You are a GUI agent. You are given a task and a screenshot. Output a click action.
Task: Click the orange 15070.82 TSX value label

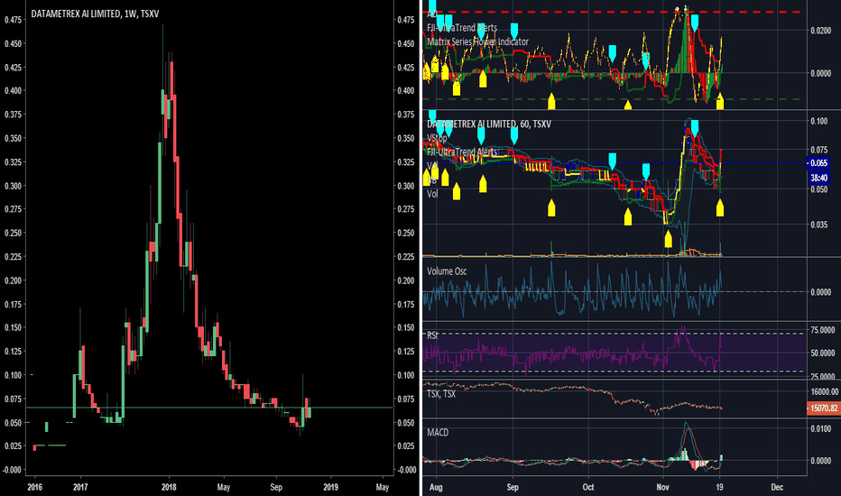pyautogui.click(x=823, y=409)
